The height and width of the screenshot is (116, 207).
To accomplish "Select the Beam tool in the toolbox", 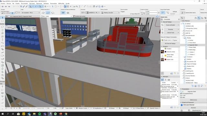I will point(2,43).
